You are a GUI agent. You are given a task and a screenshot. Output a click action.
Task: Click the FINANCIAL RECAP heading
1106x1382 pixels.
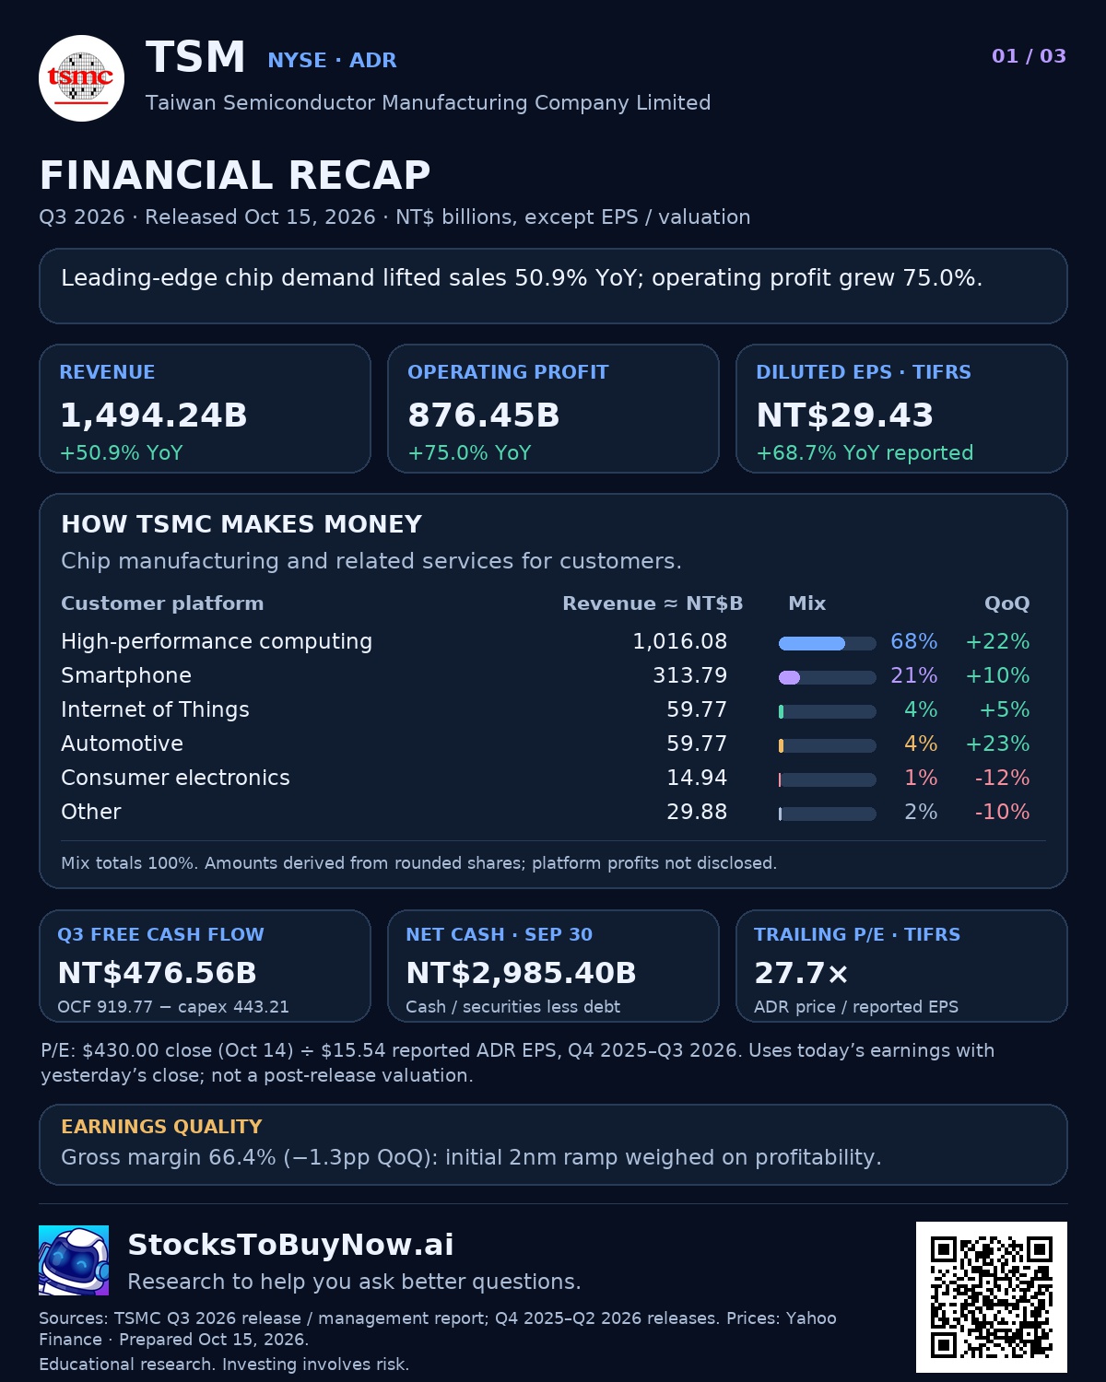(x=235, y=175)
